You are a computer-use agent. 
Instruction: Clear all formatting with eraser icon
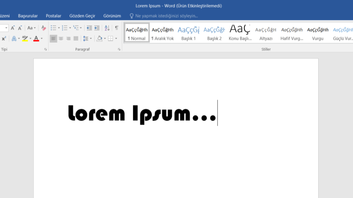(x=44, y=28)
